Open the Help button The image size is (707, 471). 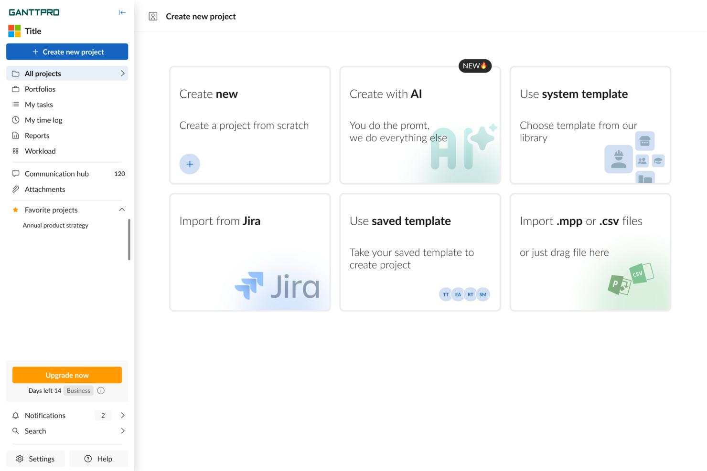pos(98,459)
